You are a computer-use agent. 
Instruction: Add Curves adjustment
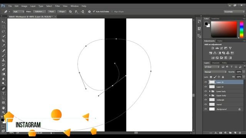click(221, 48)
